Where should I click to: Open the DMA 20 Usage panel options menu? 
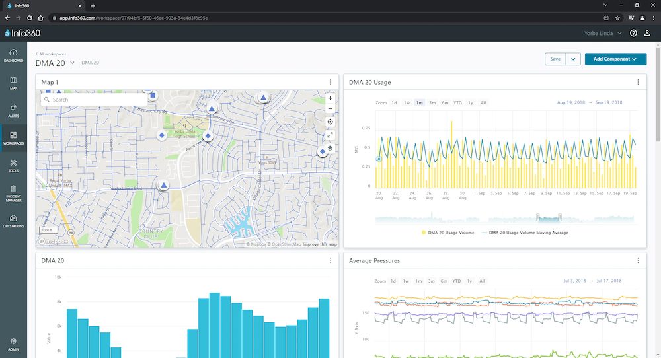coord(638,83)
